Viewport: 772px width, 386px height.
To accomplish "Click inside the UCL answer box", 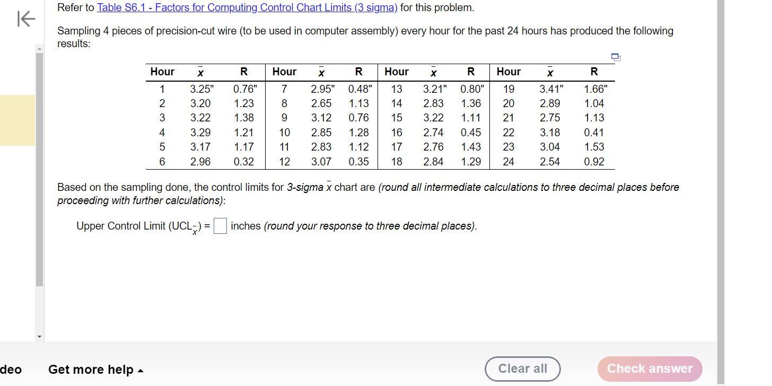I will point(220,226).
